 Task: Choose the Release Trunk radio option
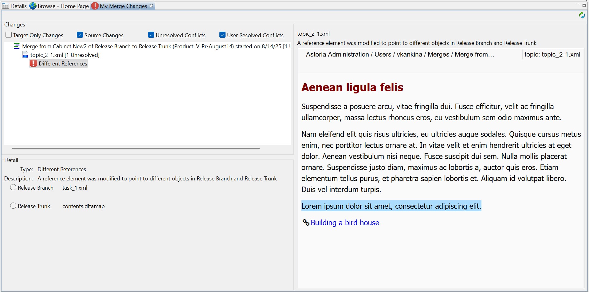coord(13,206)
